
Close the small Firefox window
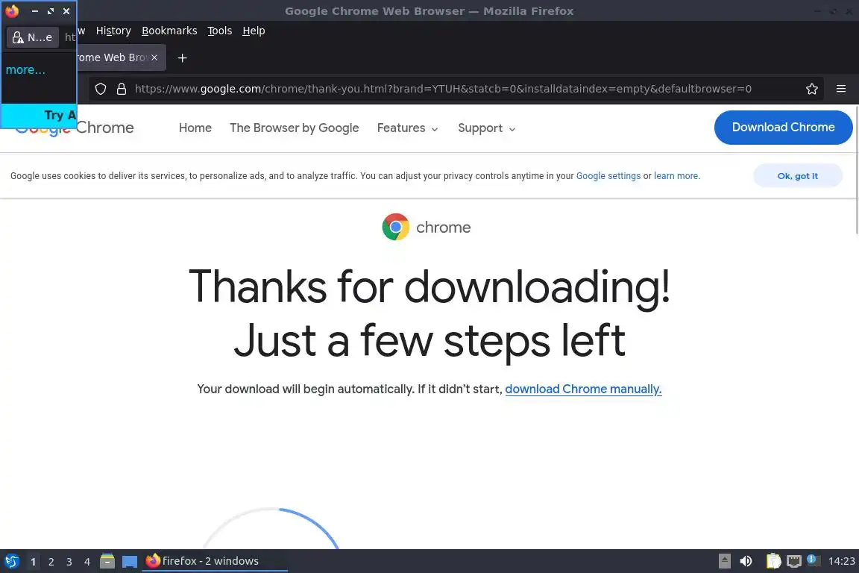[66, 11]
